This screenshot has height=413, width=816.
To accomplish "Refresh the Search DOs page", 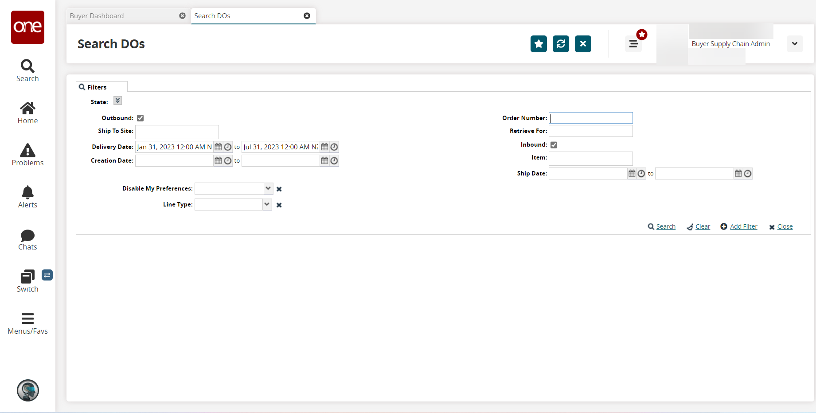I will pos(561,44).
